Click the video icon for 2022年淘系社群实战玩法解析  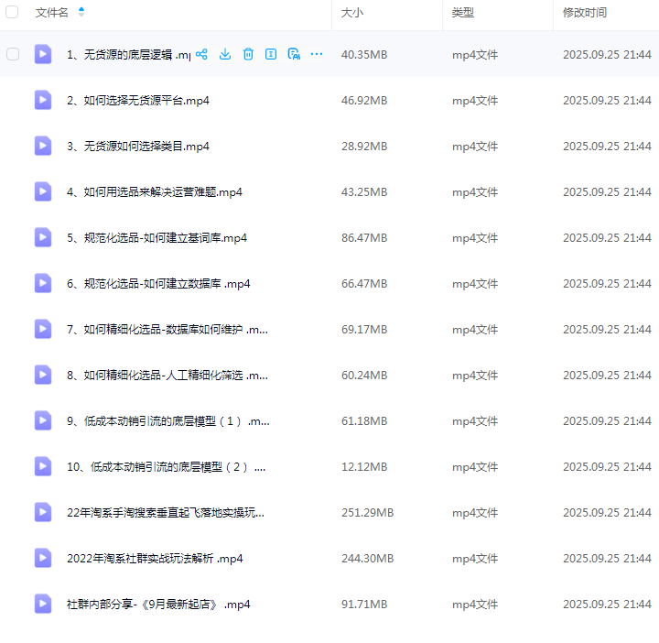[43, 558]
